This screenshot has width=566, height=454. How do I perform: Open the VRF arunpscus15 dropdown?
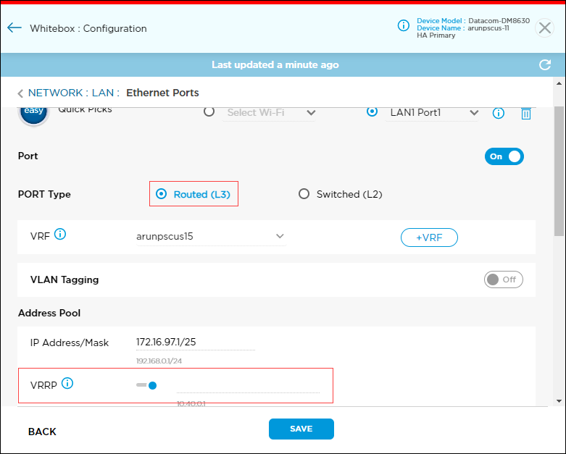(210, 237)
